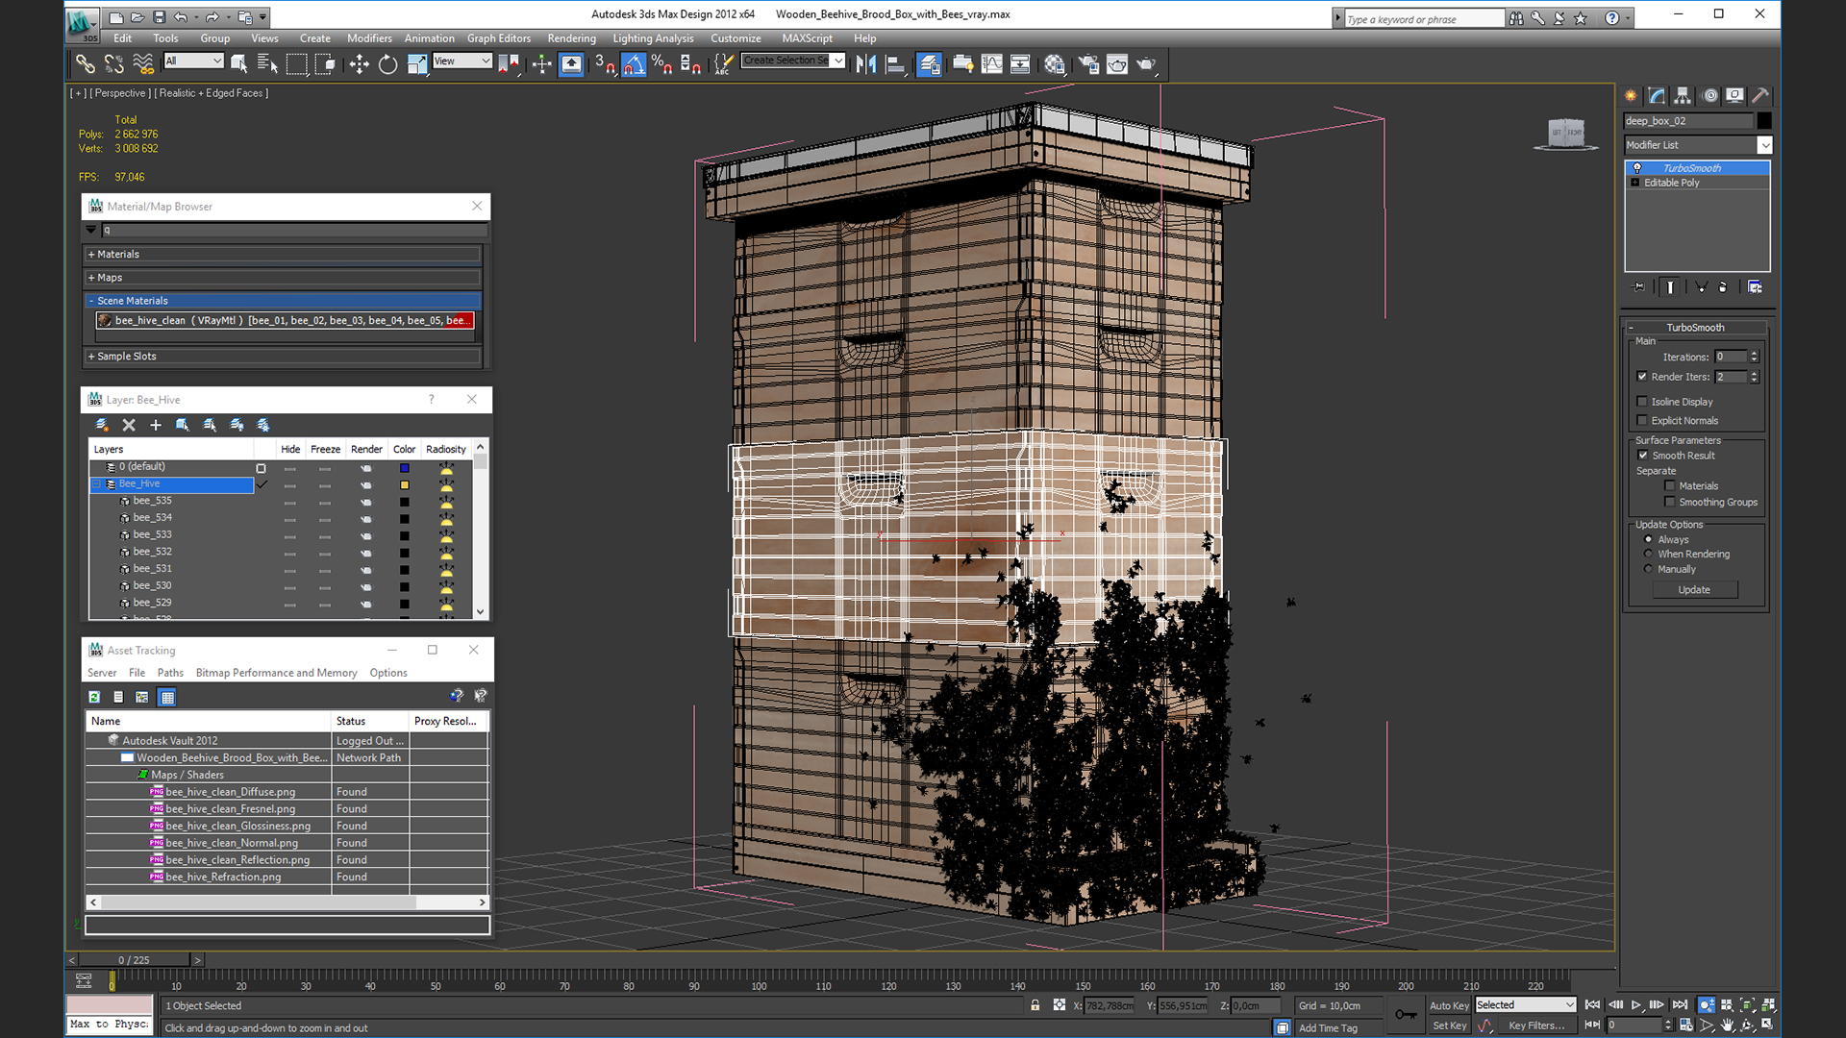The image size is (1846, 1038).
Task: Toggle the Percent Snap icon
Action: 661,64
